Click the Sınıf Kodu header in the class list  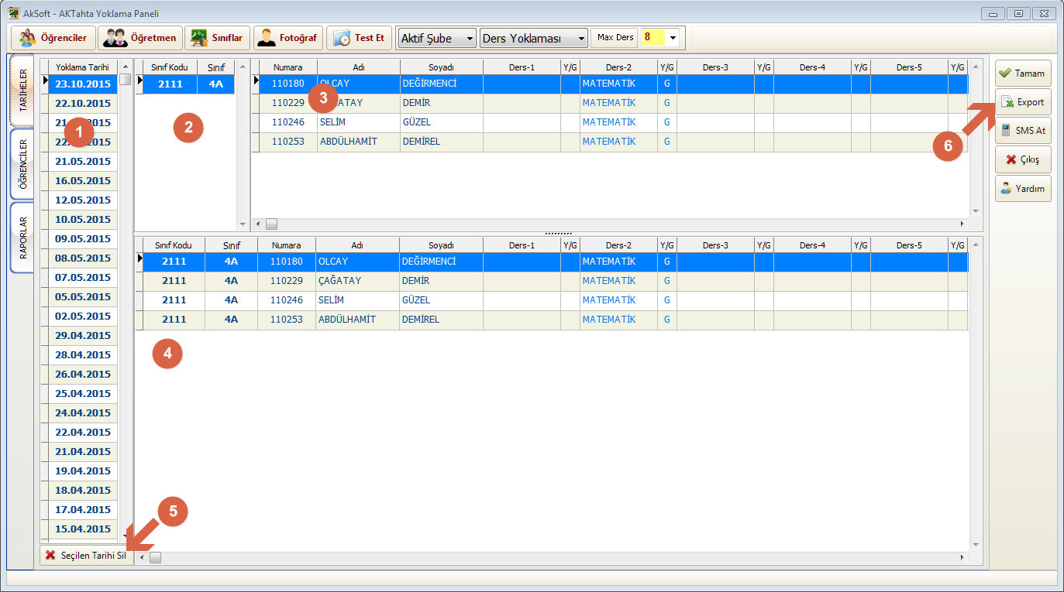[x=170, y=67]
